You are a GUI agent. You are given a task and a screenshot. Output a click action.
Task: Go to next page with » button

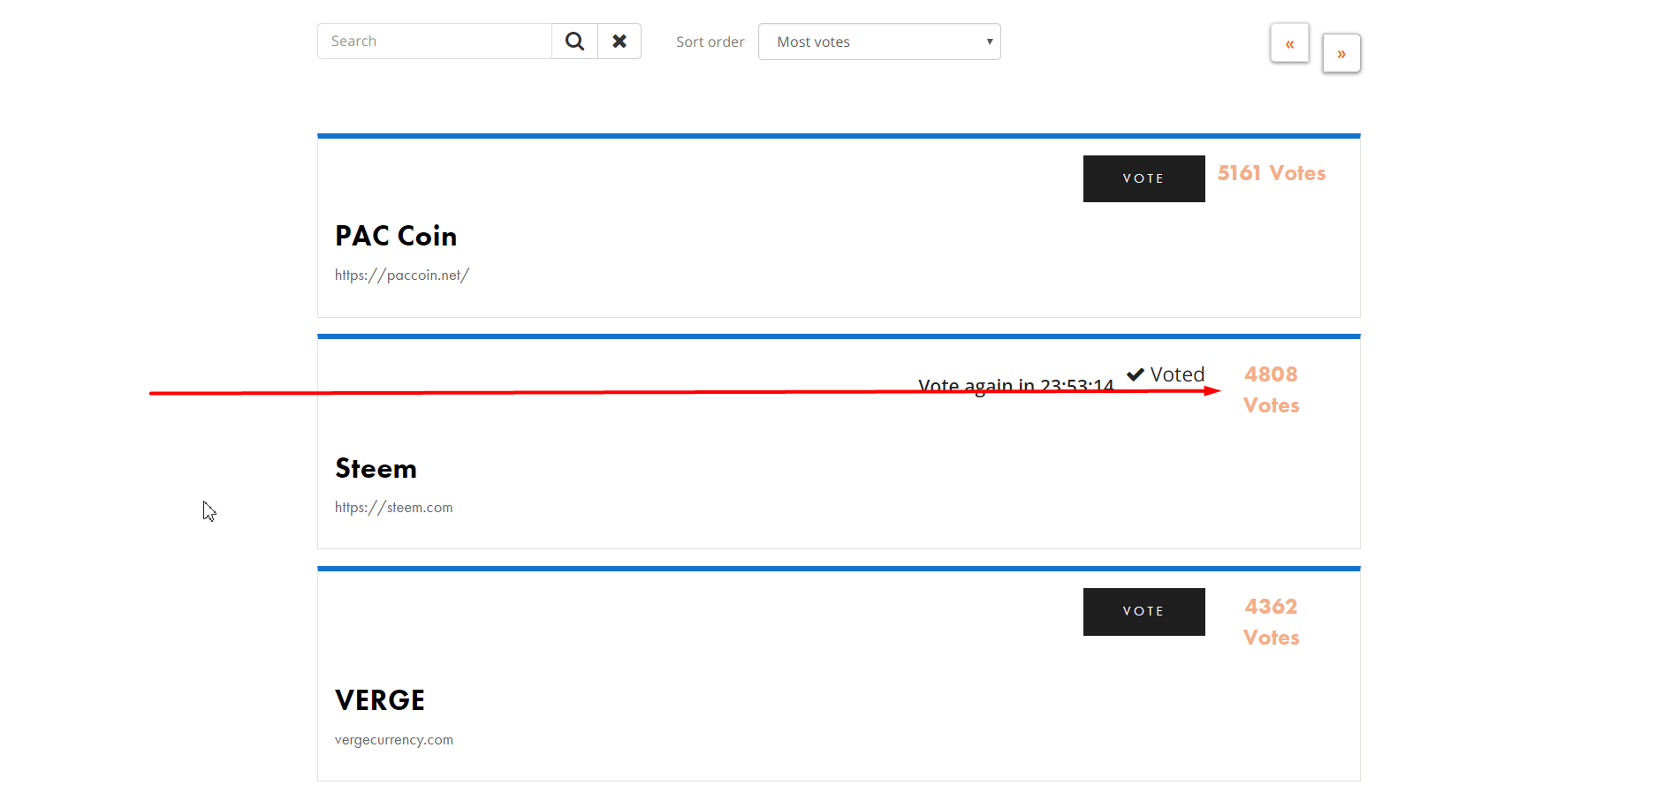(x=1341, y=54)
